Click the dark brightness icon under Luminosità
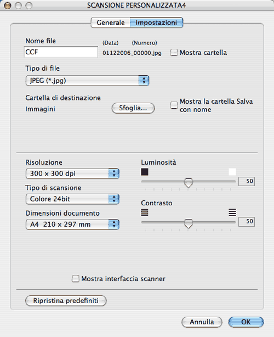 [145, 172]
